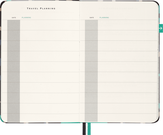Click the black ribbon bookmark
The image size is (163, 135).
click(x=84, y=129)
